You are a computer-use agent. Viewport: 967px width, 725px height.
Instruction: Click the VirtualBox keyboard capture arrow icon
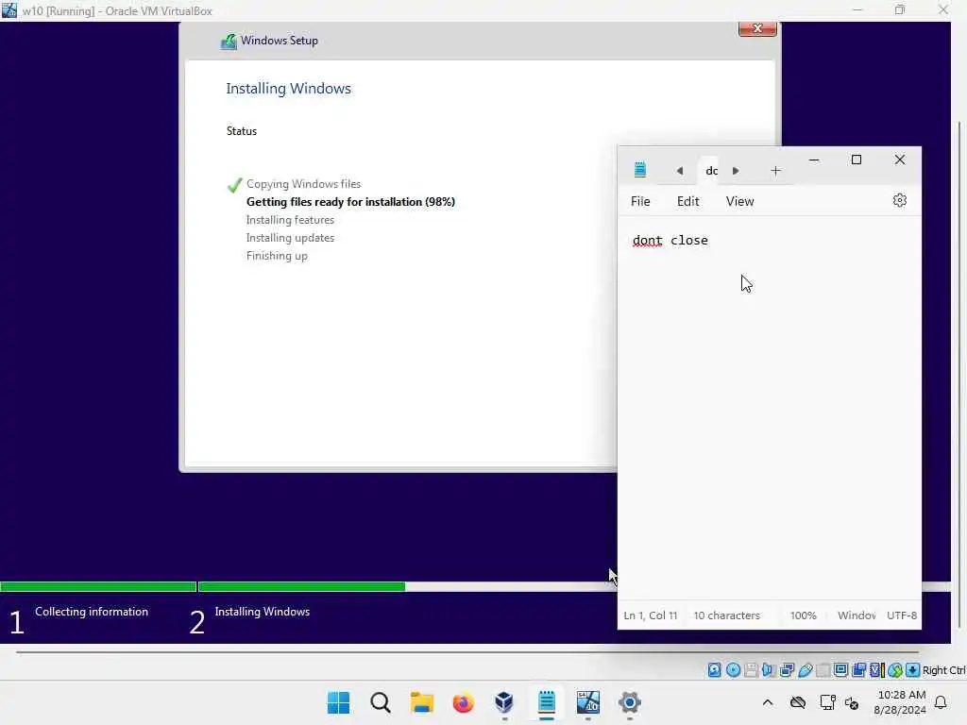913,670
